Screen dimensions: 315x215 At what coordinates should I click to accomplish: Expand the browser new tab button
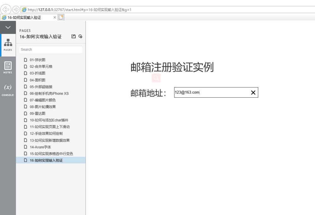(61, 18)
